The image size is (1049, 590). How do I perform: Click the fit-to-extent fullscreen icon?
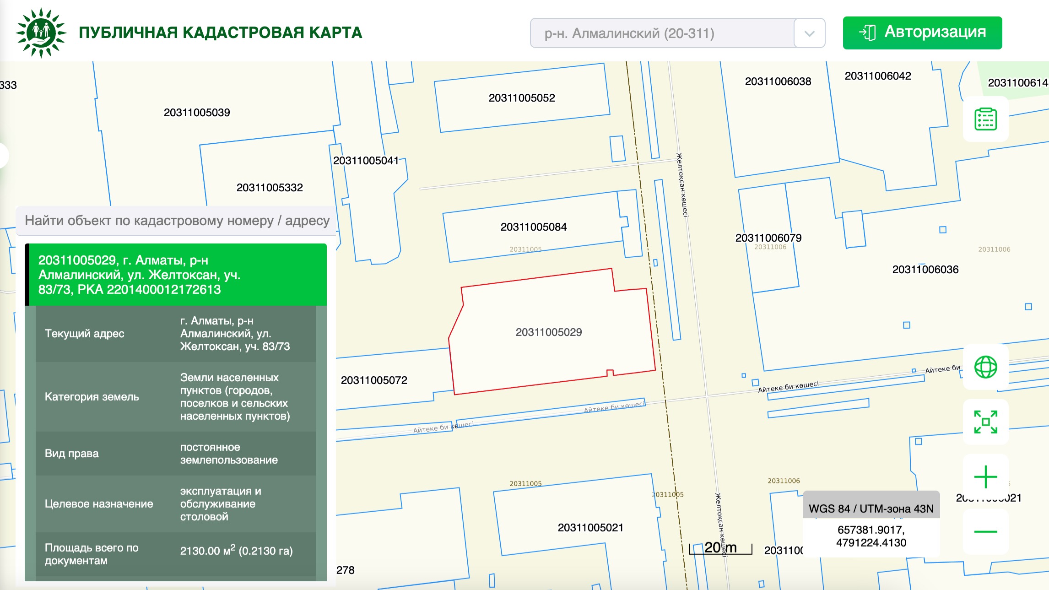pos(985,422)
